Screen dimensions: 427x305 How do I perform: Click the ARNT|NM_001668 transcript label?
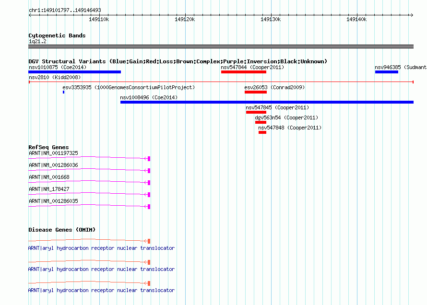point(49,177)
